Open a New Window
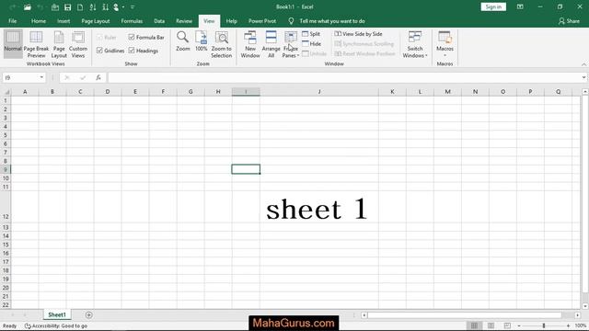589x331 pixels. pyautogui.click(x=250, y=44)
